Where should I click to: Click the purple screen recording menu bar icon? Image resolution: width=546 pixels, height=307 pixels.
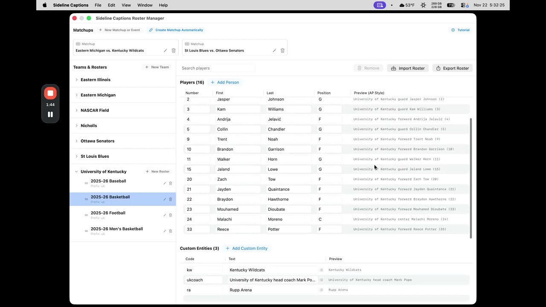(x=379, y=5)
